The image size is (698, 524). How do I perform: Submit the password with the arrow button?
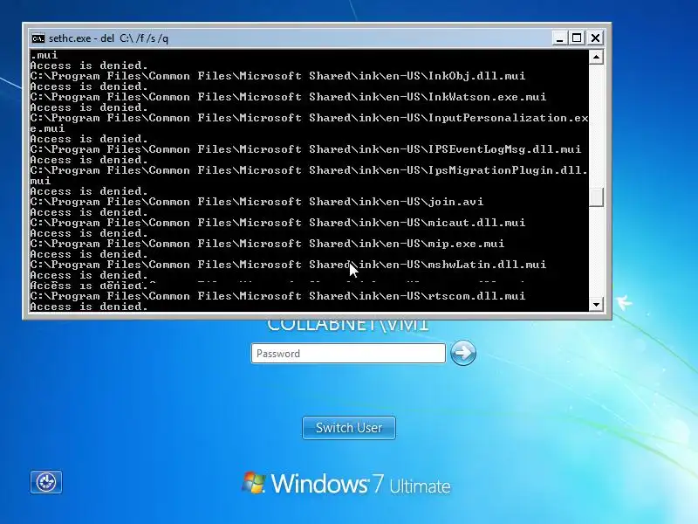pyautogui.click(x=463, y=354)
